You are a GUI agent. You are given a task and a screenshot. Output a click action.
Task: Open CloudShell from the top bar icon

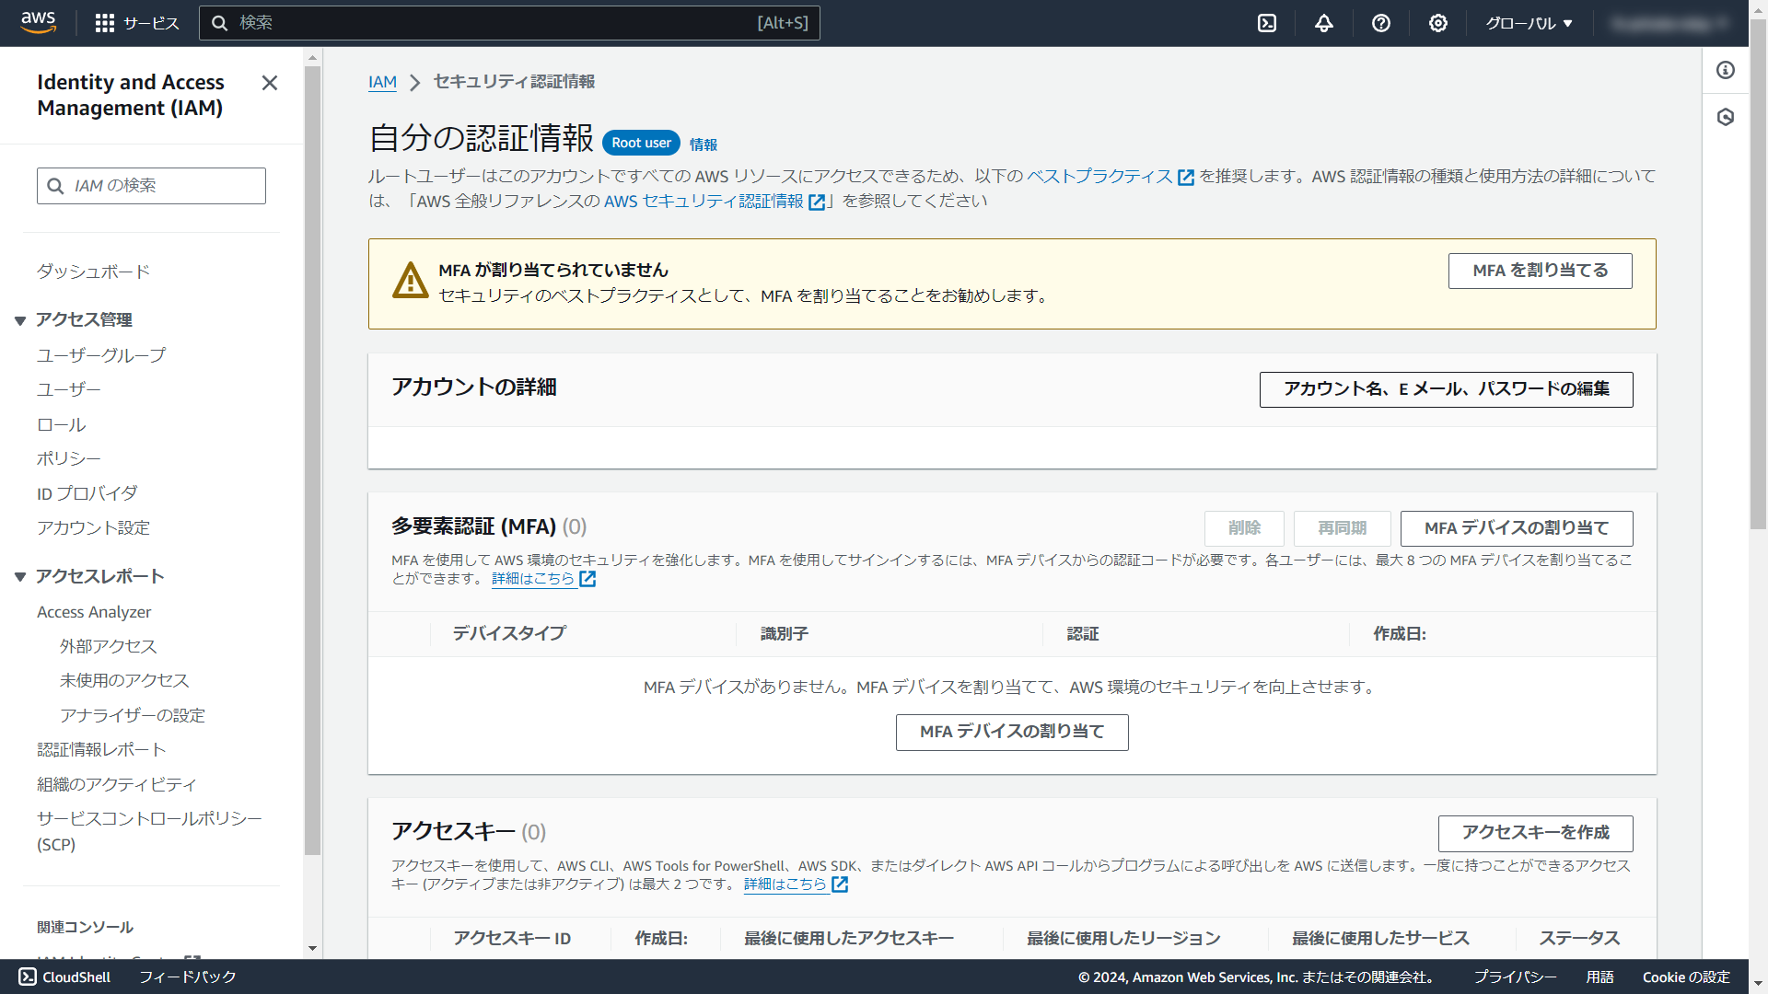click(1267, 23)
